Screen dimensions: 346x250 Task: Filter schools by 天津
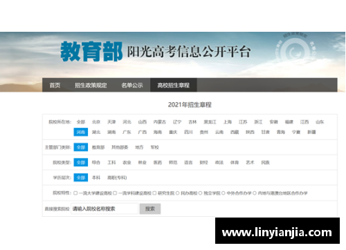[111, 122]
